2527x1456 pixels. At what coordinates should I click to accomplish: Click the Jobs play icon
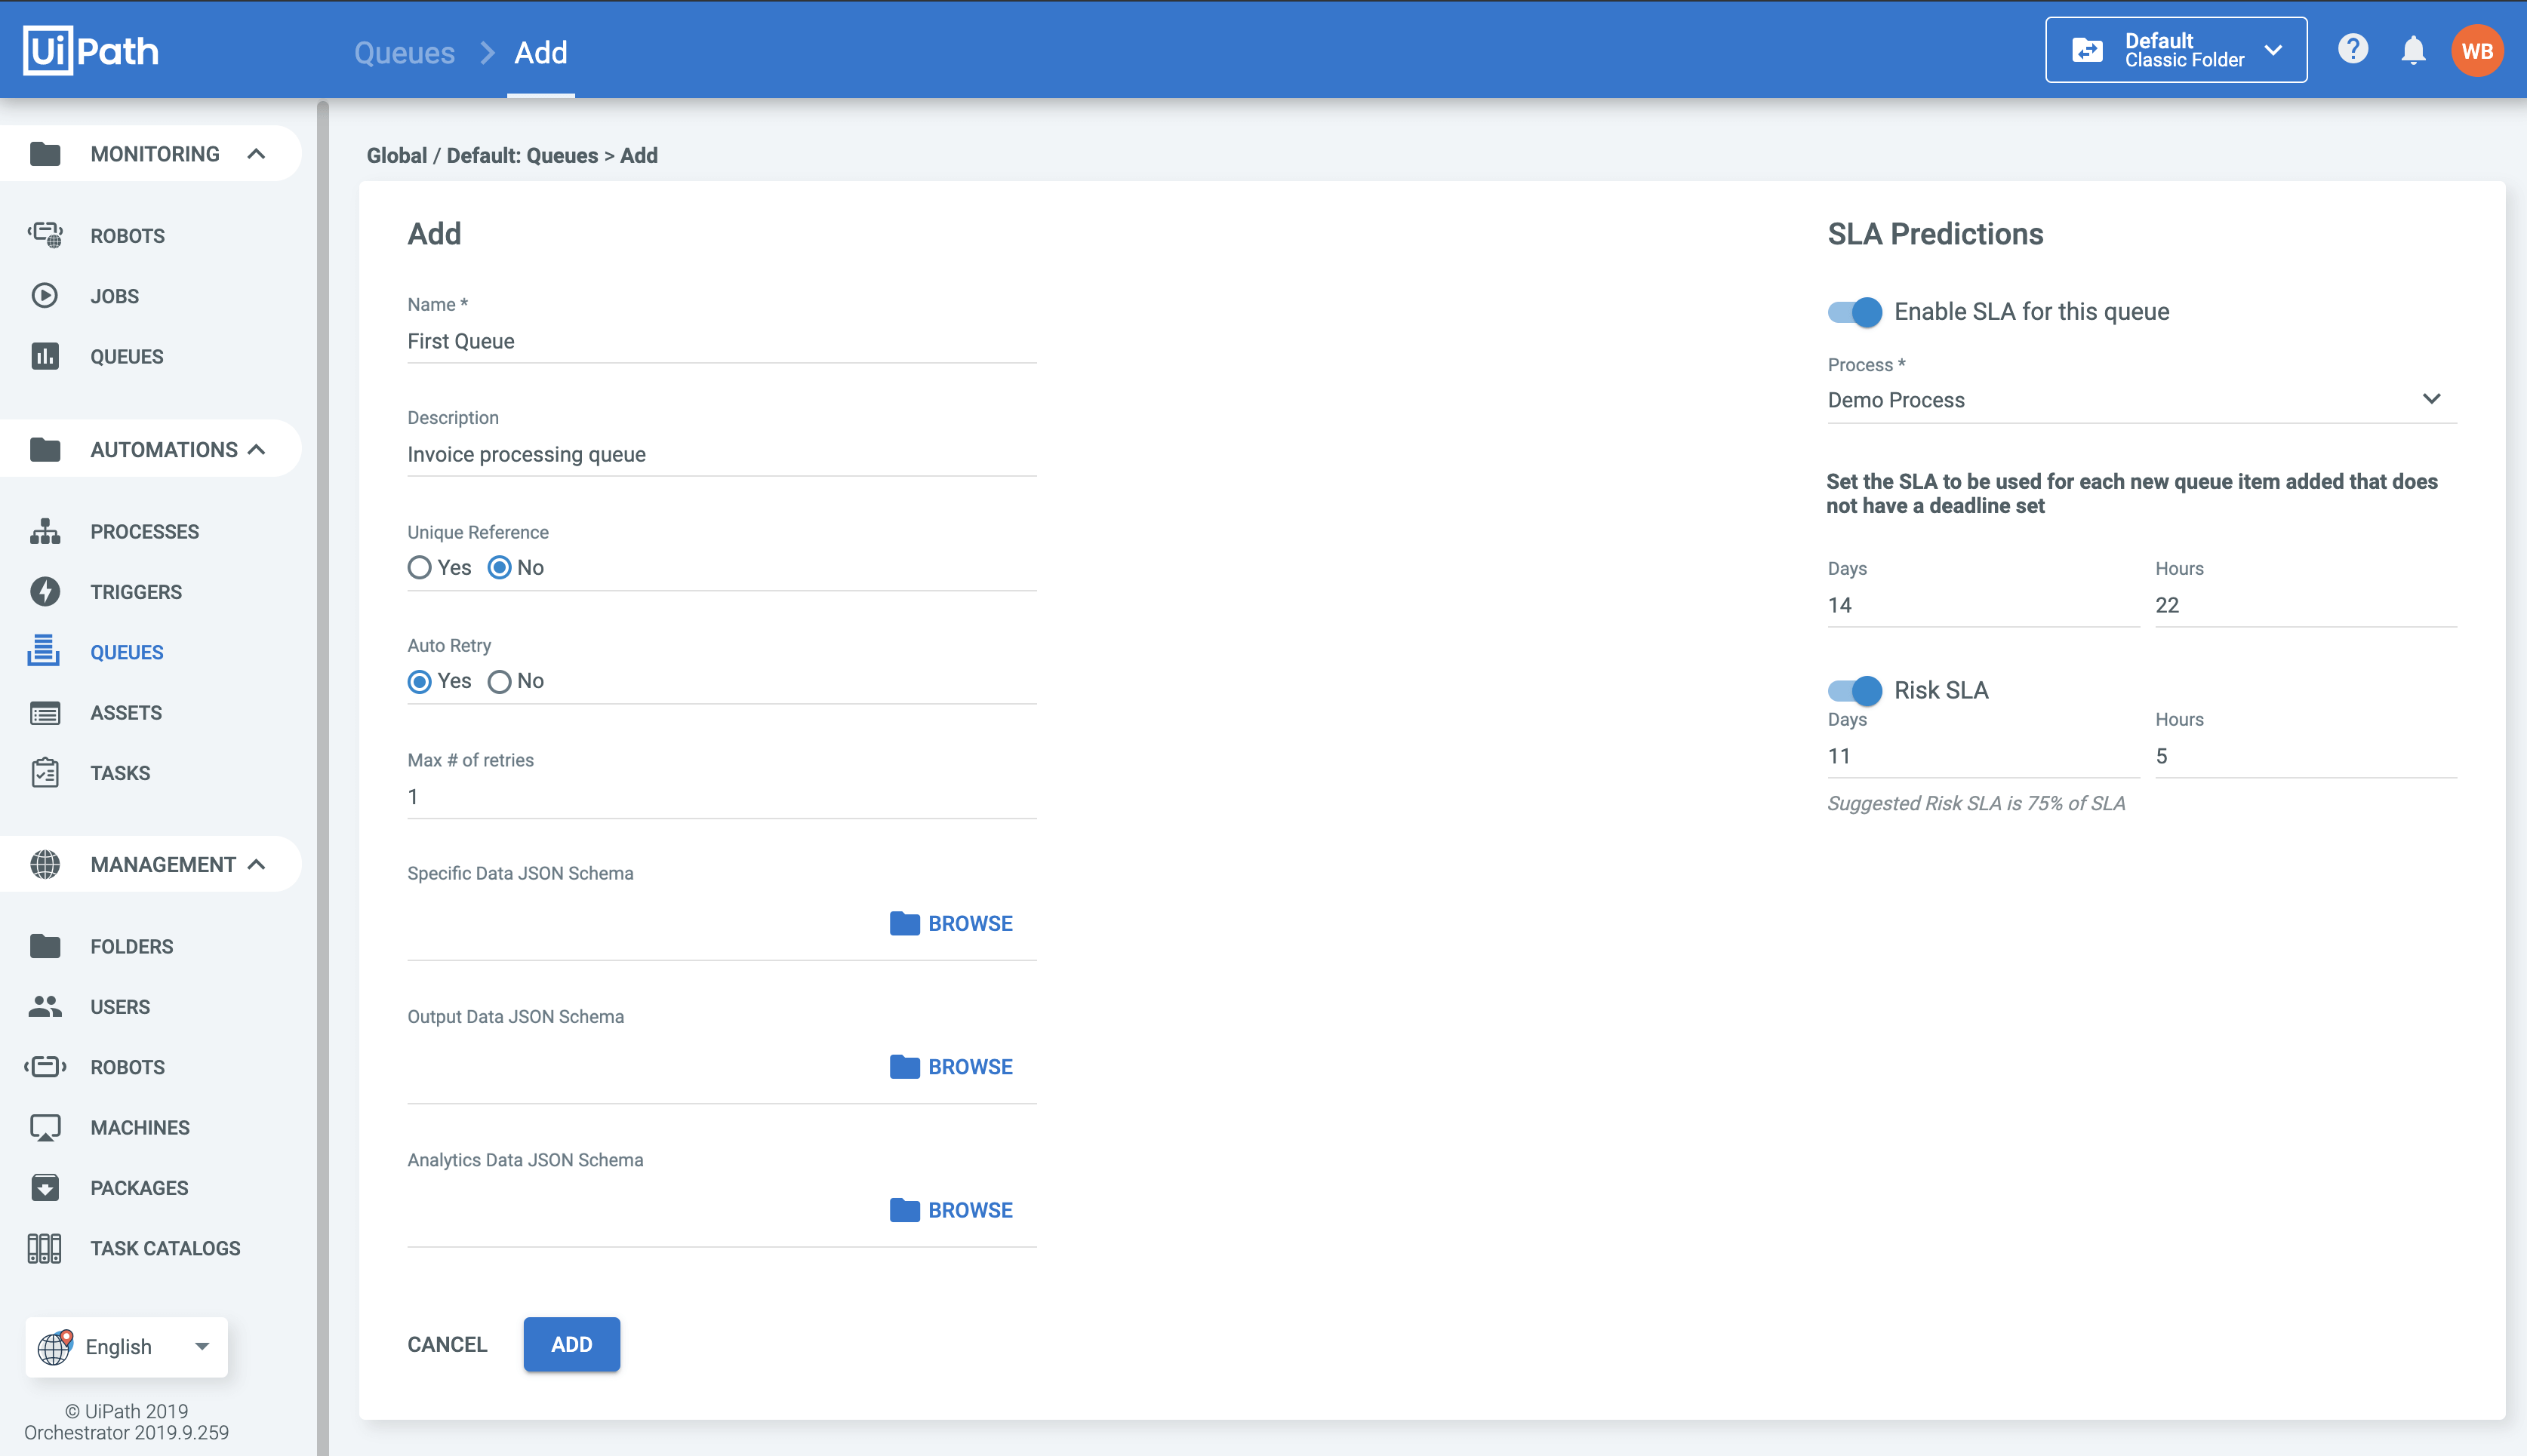45,296
